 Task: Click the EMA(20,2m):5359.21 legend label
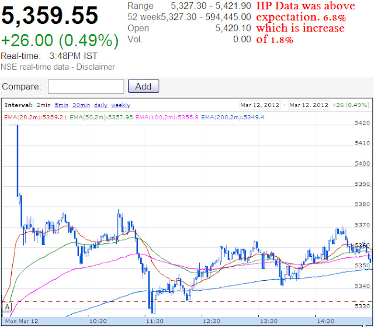coord(35,117)
